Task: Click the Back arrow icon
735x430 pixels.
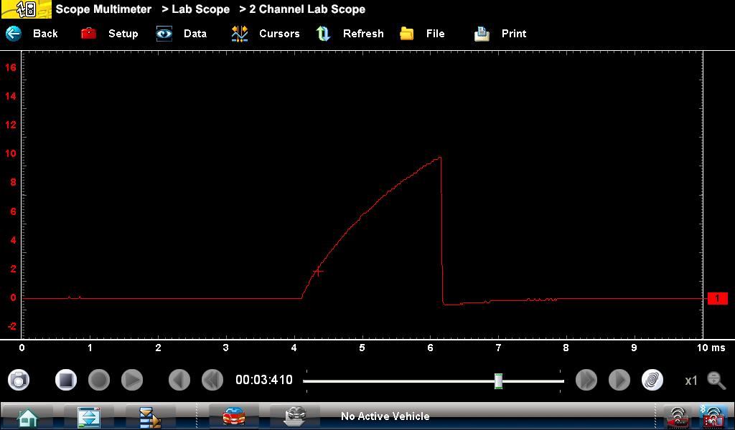Action: [14, 34]
